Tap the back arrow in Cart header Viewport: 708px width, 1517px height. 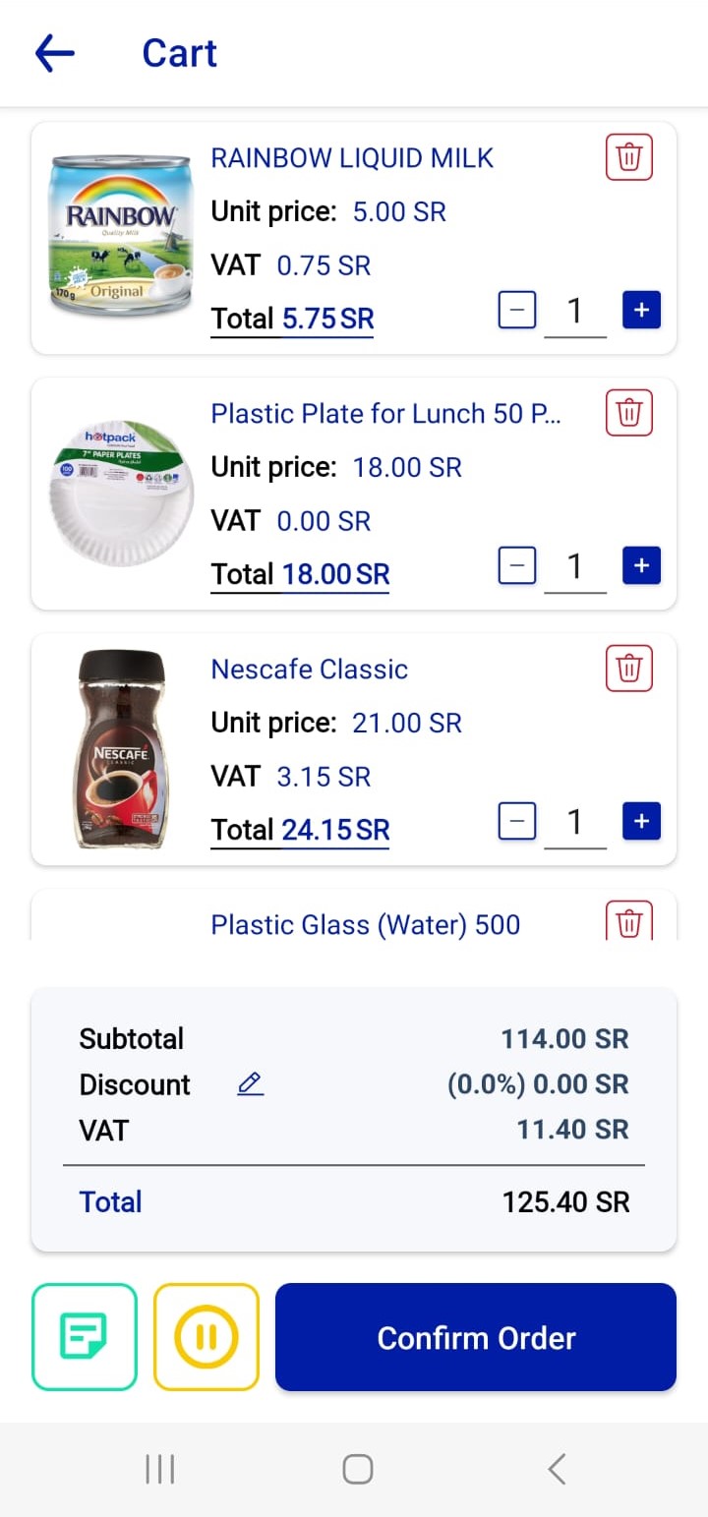click(x=55, y=53)
